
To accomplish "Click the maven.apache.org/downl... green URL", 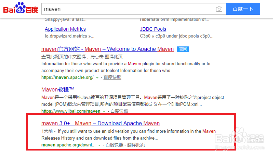I will [68, 145].
